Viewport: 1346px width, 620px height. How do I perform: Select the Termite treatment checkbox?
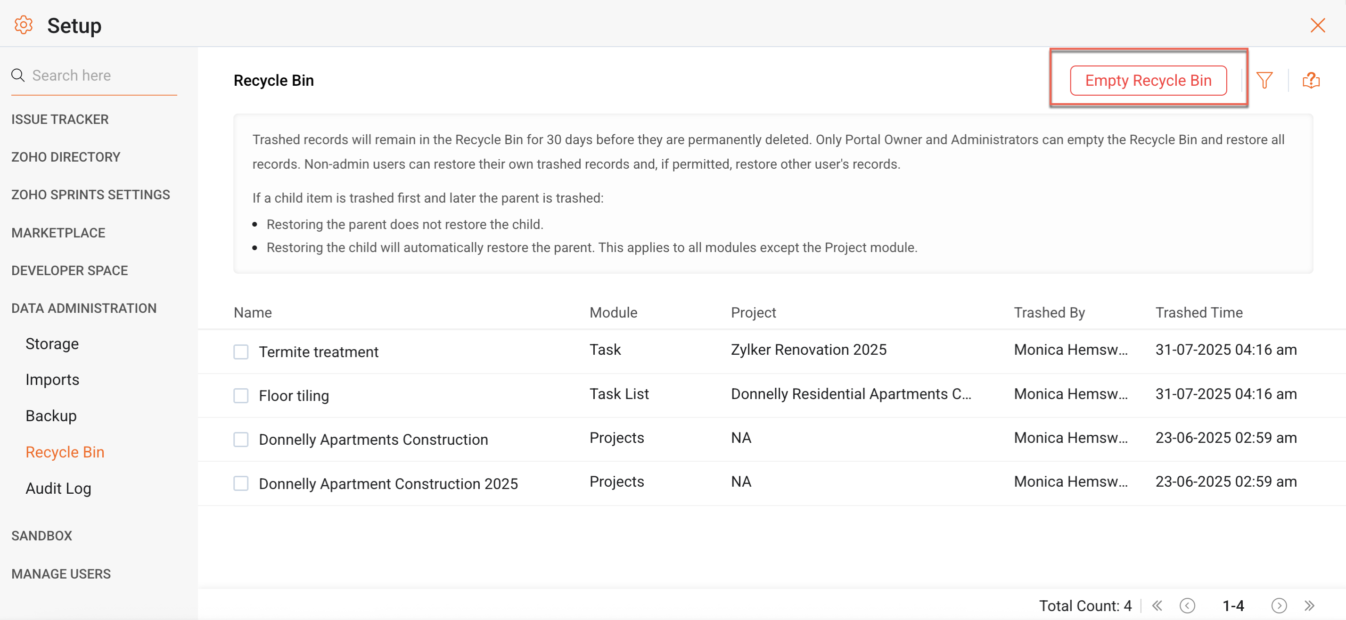click(x=241, y=351)
